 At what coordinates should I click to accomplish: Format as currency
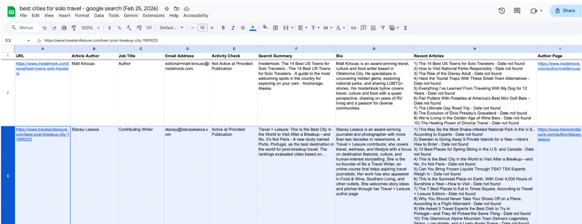[109, 28]
